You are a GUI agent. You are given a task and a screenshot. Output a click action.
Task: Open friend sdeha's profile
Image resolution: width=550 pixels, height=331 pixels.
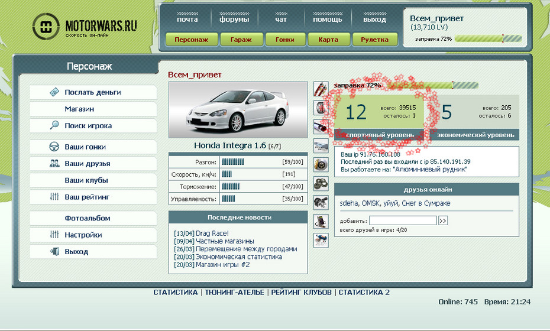pyautogui.click(x=349, y=203)
